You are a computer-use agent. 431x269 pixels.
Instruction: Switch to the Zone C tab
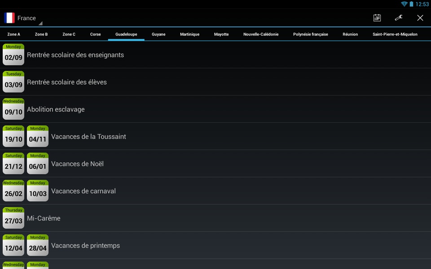click(69, 35)
